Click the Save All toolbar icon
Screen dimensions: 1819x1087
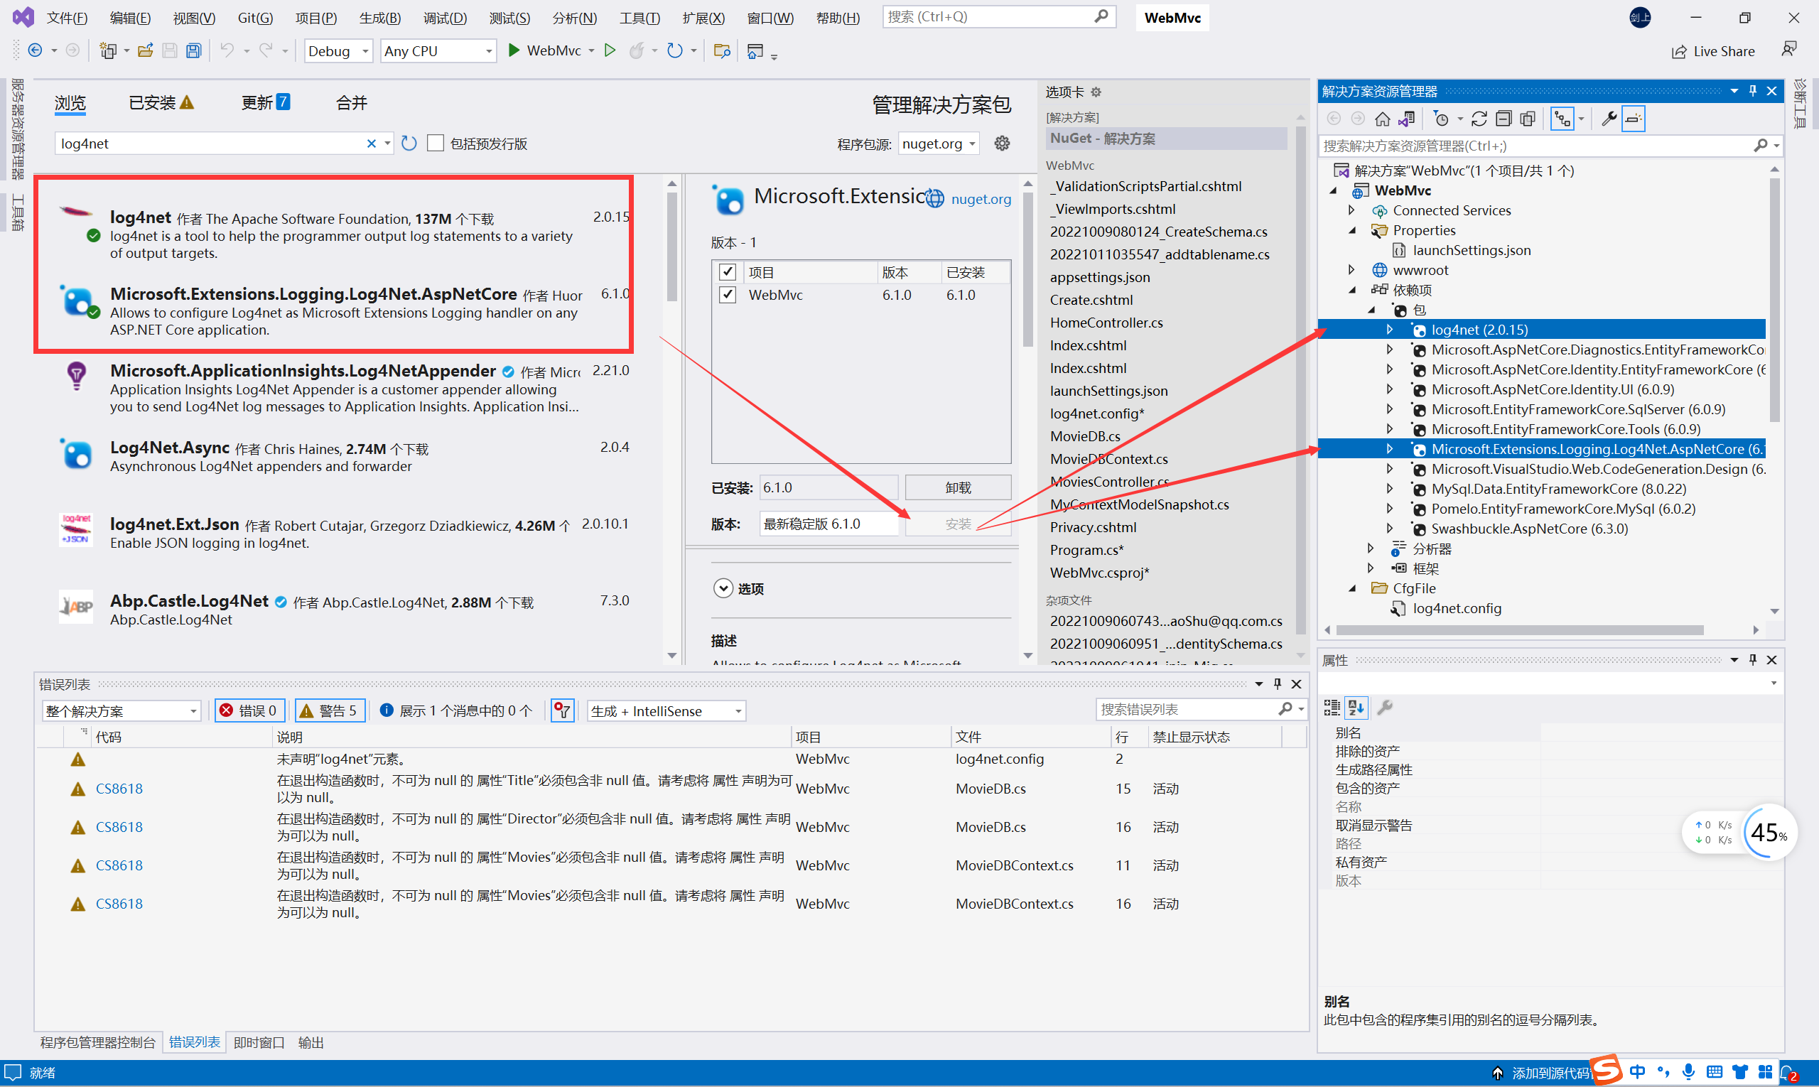pyautogui.click(x=193, y=50)
